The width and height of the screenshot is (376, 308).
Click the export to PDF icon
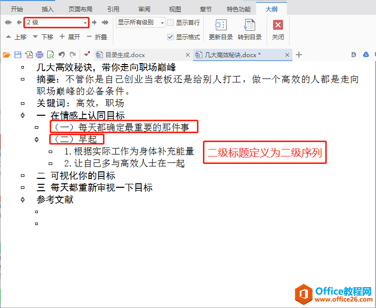tap(29, 55)
